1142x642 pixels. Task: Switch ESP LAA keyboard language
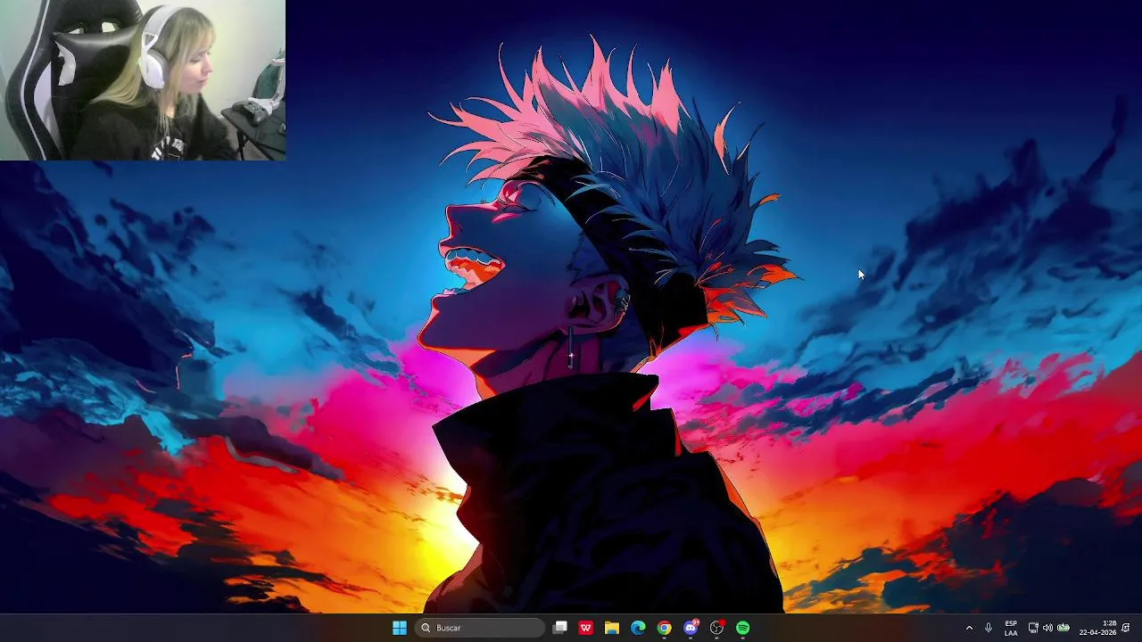(x=1011, y=628)
